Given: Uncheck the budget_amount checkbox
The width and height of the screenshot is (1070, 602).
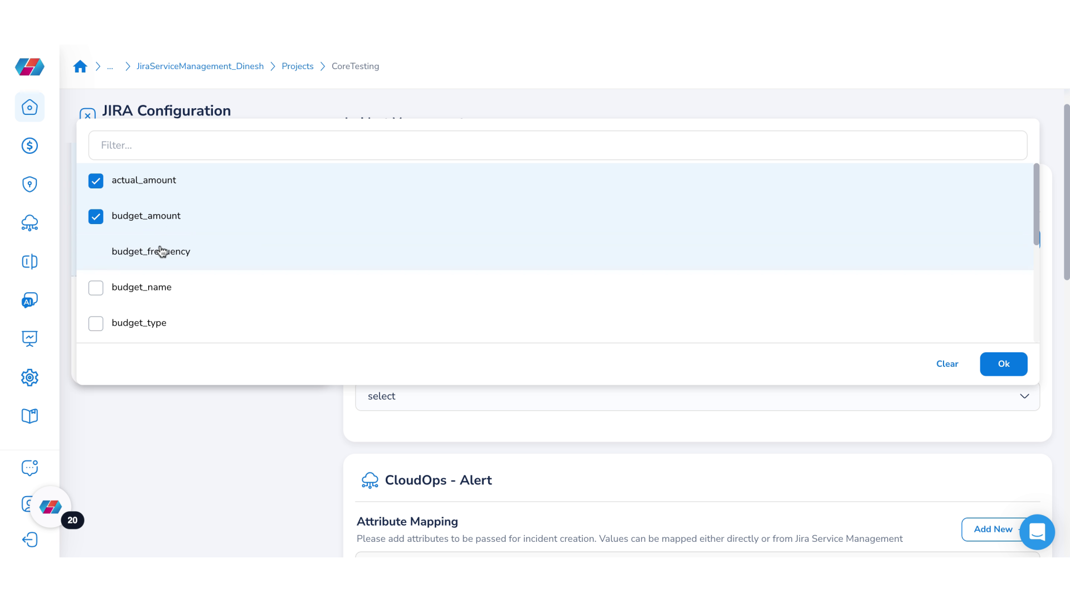Looking at the screenshot, I should pos(96,216).
